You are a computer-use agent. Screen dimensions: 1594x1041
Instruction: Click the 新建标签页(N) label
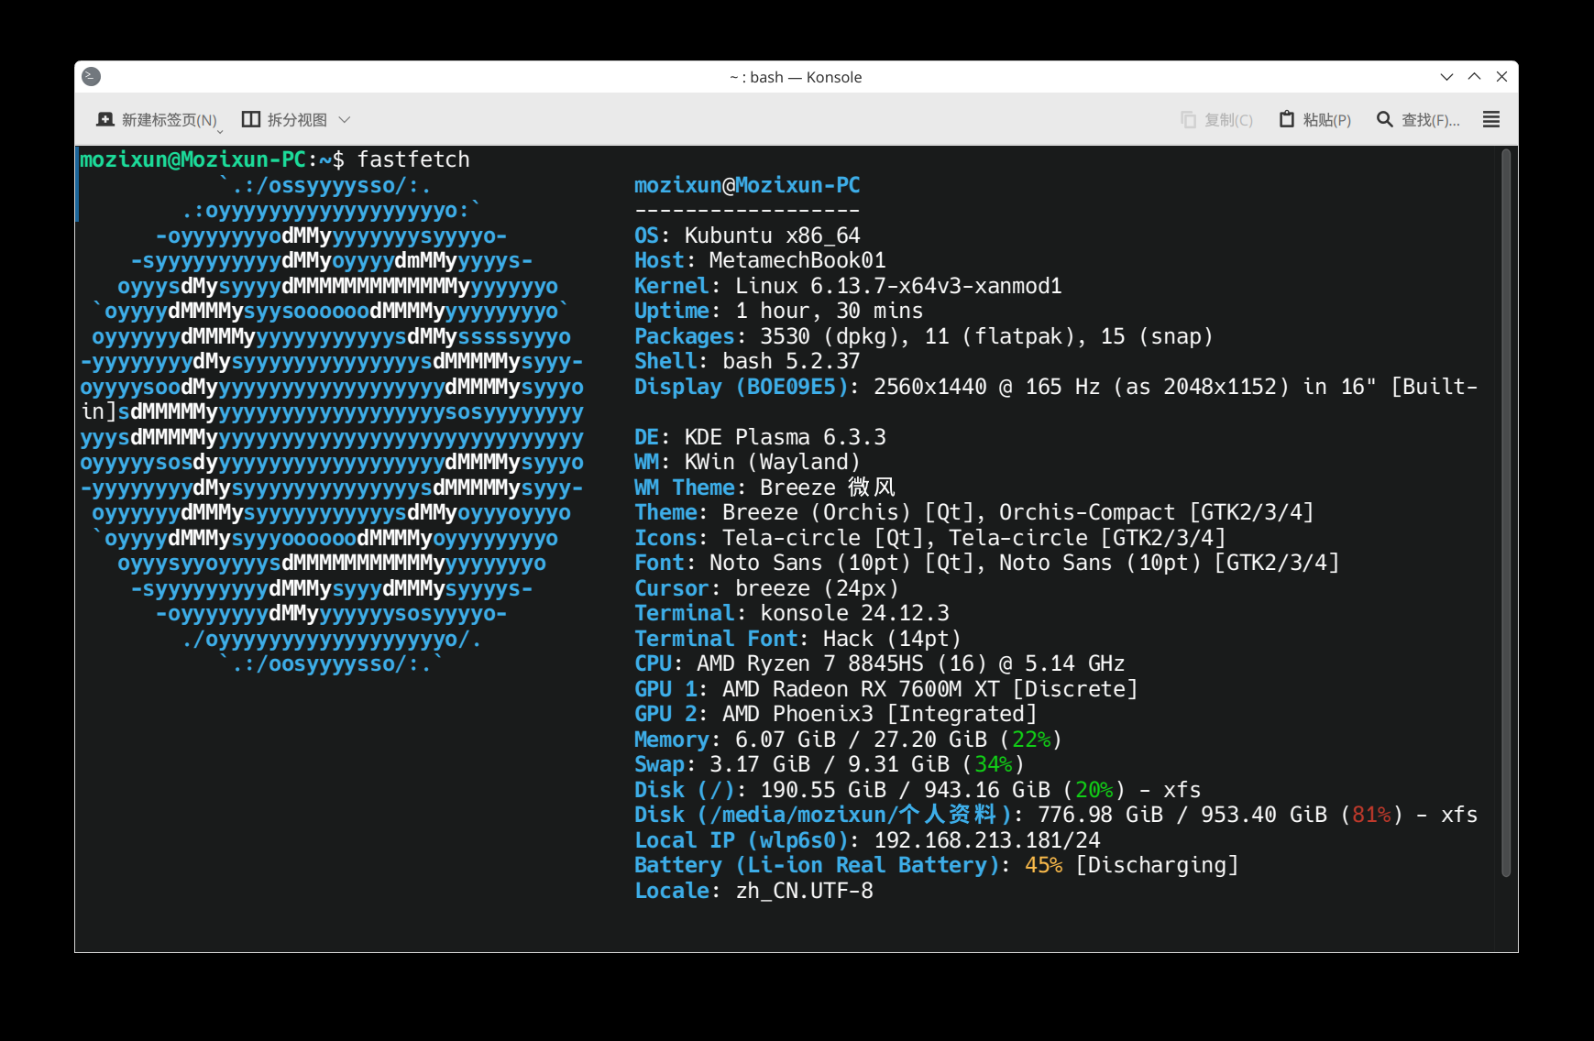(170, 120)
